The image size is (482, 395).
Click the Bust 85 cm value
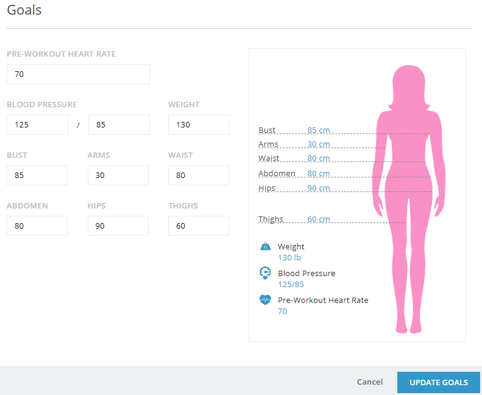(x=319, y=130)
